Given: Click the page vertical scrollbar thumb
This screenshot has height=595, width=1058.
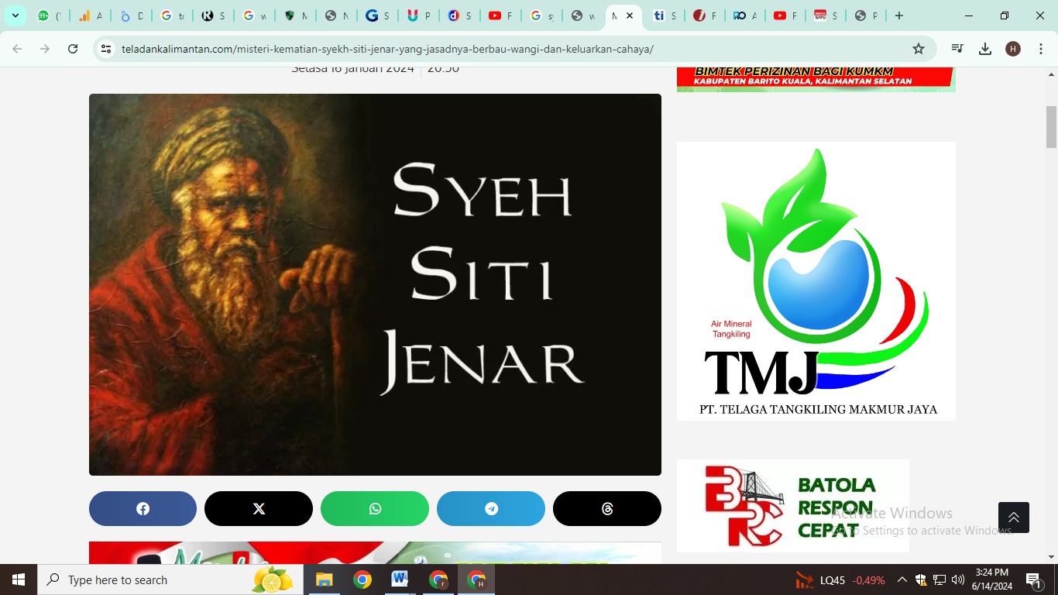Looking at the screenshot, I should (1051, 127).
